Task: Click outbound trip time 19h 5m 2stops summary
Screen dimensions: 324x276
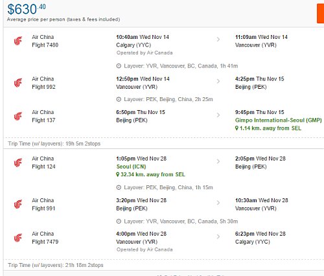Action: pyautogui.click(x=54, y=144)
